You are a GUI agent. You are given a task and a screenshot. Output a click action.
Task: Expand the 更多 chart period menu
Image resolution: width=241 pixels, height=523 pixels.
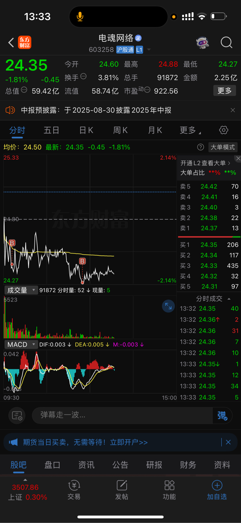coord(190,130)
